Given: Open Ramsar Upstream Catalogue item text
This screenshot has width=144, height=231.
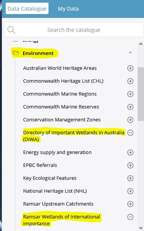Looking at the screenshot, I should tap(58, 204).
